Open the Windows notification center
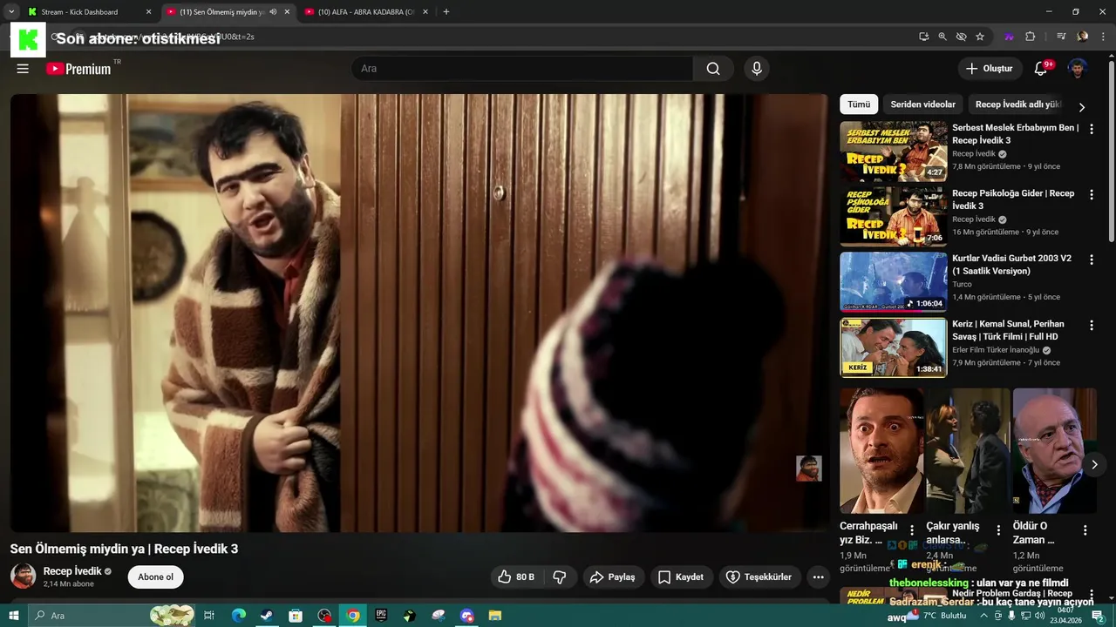This screenshot has width=1116, height=627. click(1099, 616)
